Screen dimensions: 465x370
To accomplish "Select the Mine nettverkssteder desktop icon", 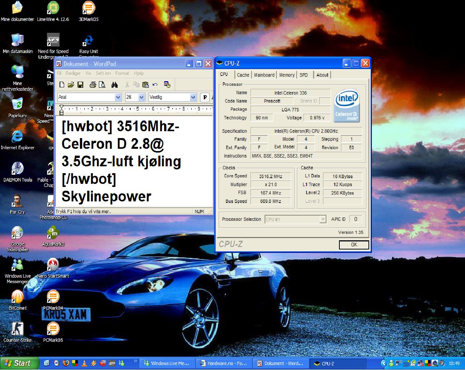I will (x=18, y=78).
